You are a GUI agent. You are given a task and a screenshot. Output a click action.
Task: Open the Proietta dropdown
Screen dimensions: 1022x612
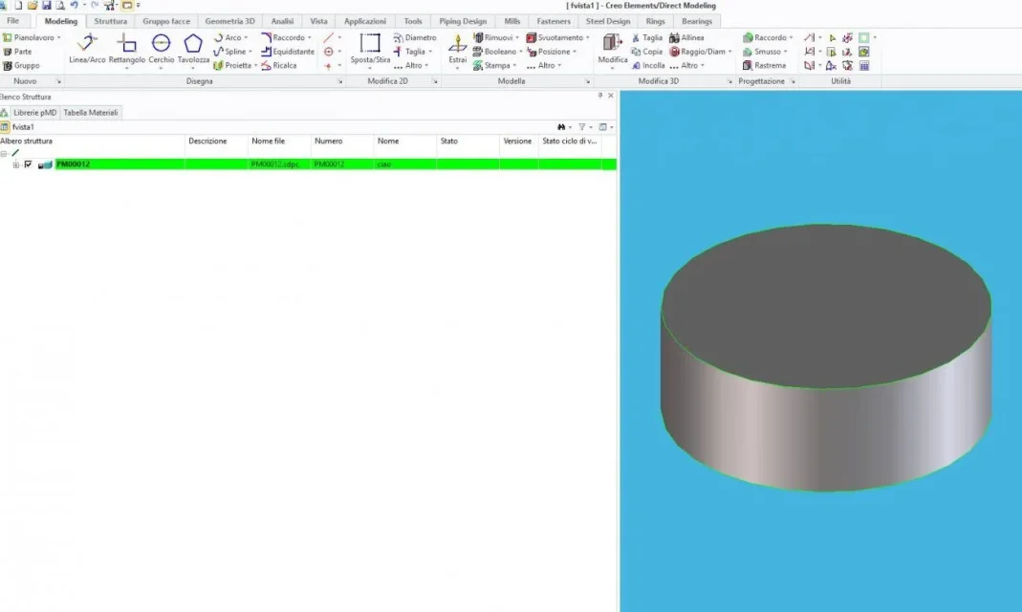(255, 65)
